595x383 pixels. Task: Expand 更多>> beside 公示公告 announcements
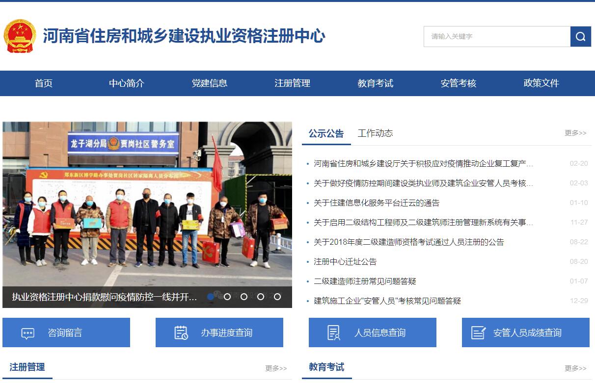tap(575, 133)
